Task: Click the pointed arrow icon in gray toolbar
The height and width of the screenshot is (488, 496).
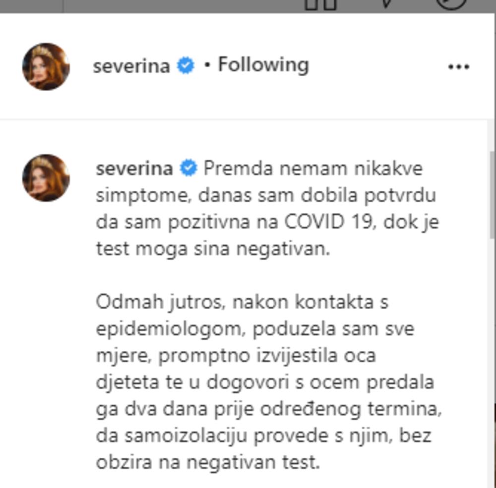Action: 386,4
